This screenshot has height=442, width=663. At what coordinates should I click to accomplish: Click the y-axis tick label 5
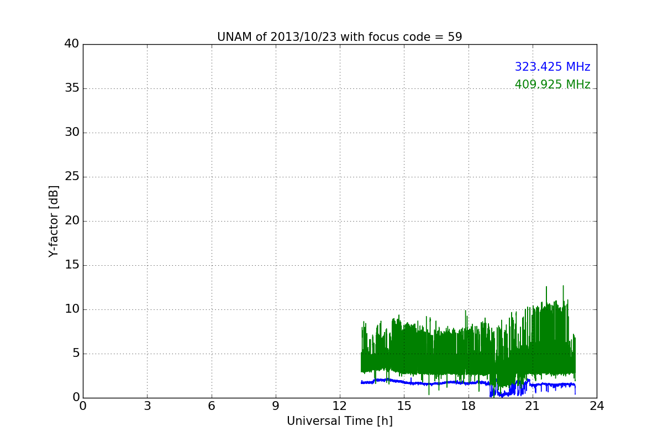76,354
